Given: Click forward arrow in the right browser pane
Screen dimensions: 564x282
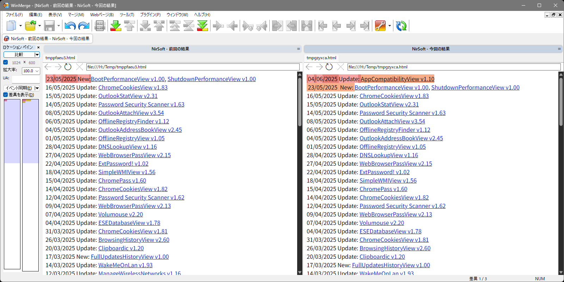Looking at the screenshot, I should (x=319, y=67).
